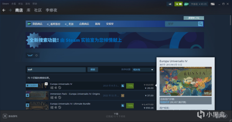Click the thumbs-up review icon for Ultimate Bundle

tap(123, 105)
